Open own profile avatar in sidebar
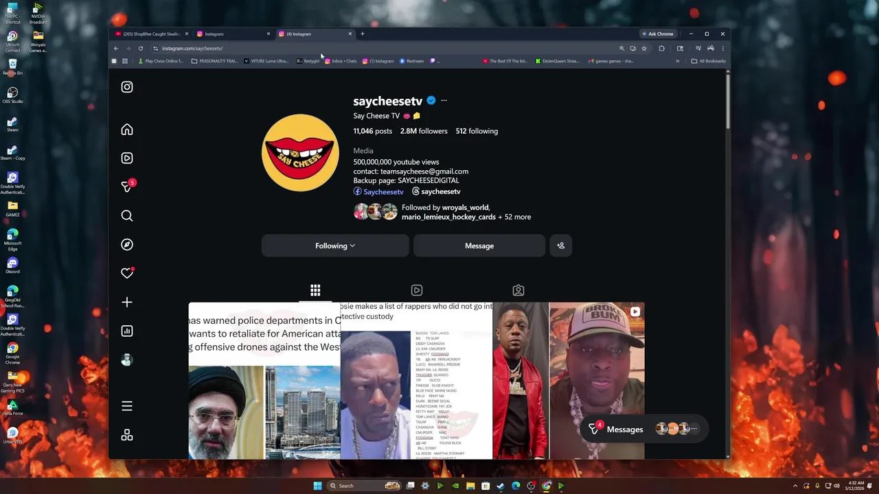 (127, 360)
